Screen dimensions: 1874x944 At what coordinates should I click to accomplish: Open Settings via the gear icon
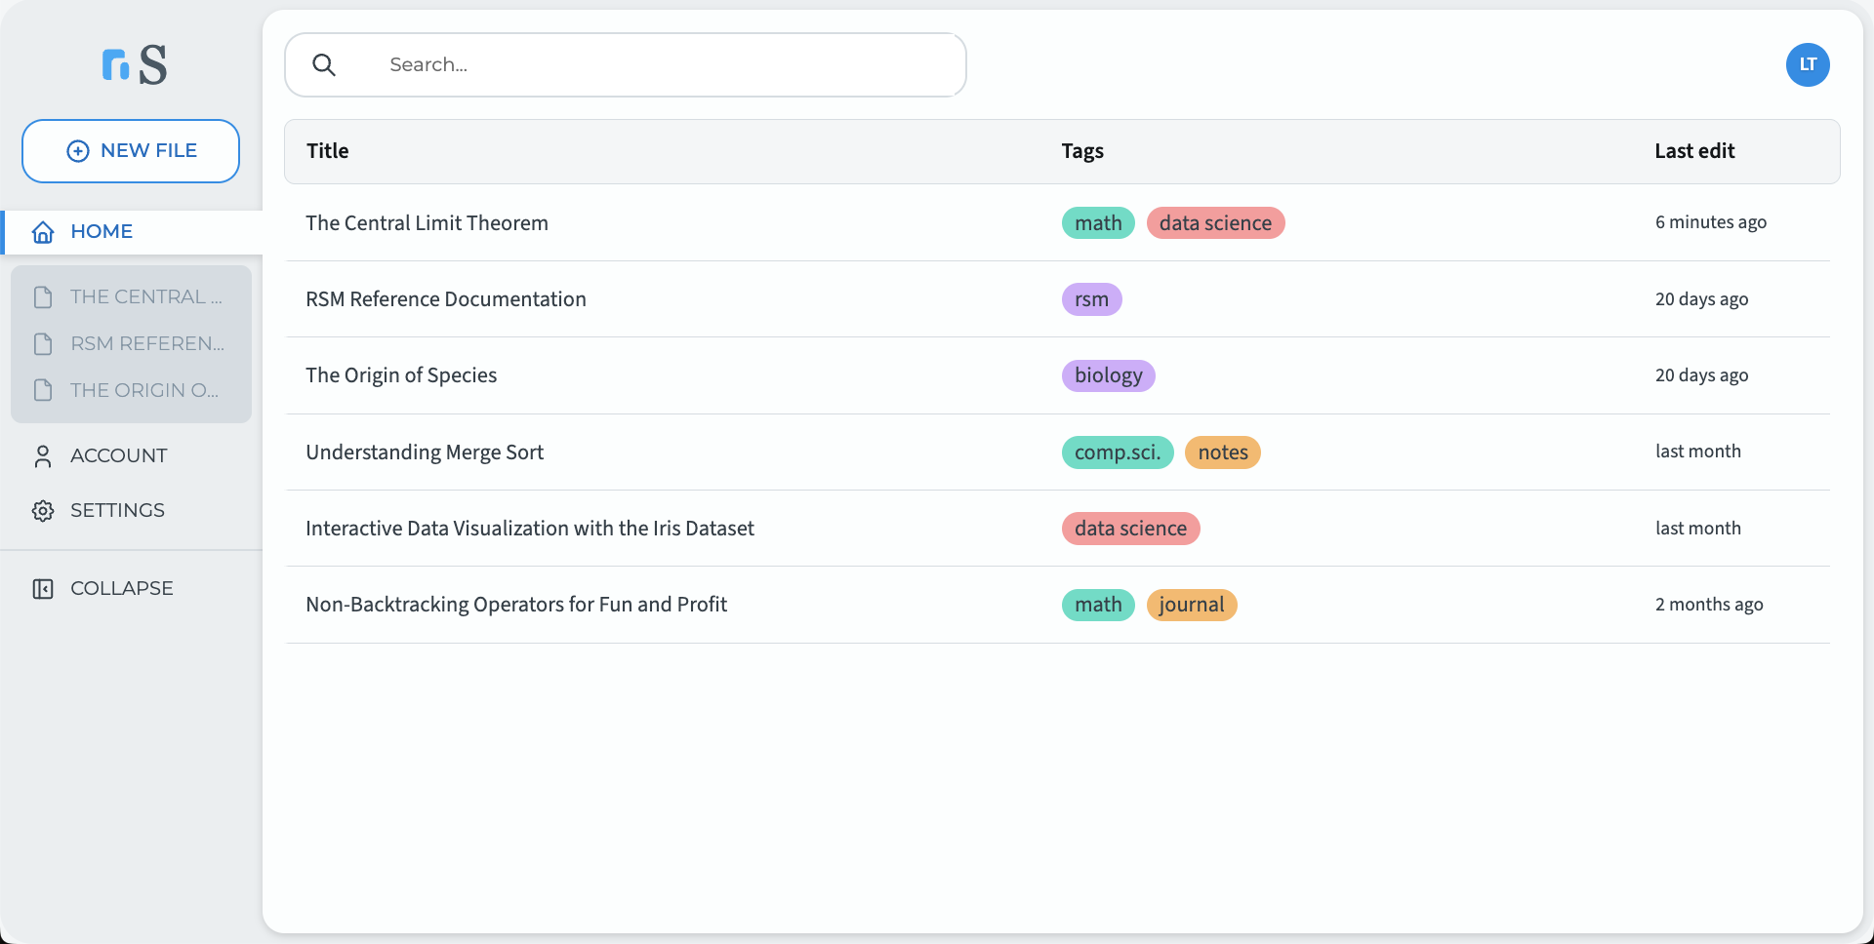point(43,511)
